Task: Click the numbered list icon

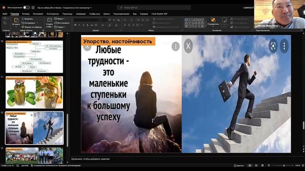Action: 132,20
